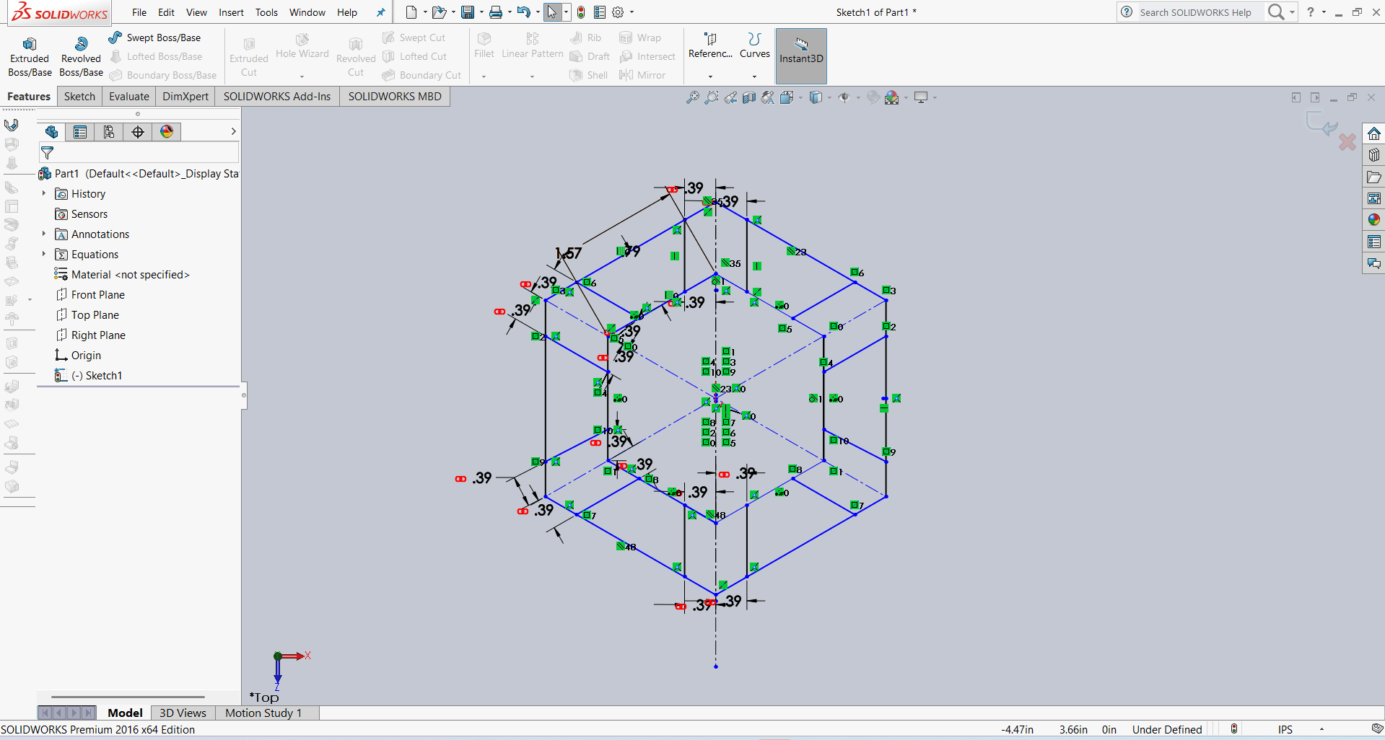Expand FeatureManager tabs chevron
1385x740 pixels.
point(233,131)
